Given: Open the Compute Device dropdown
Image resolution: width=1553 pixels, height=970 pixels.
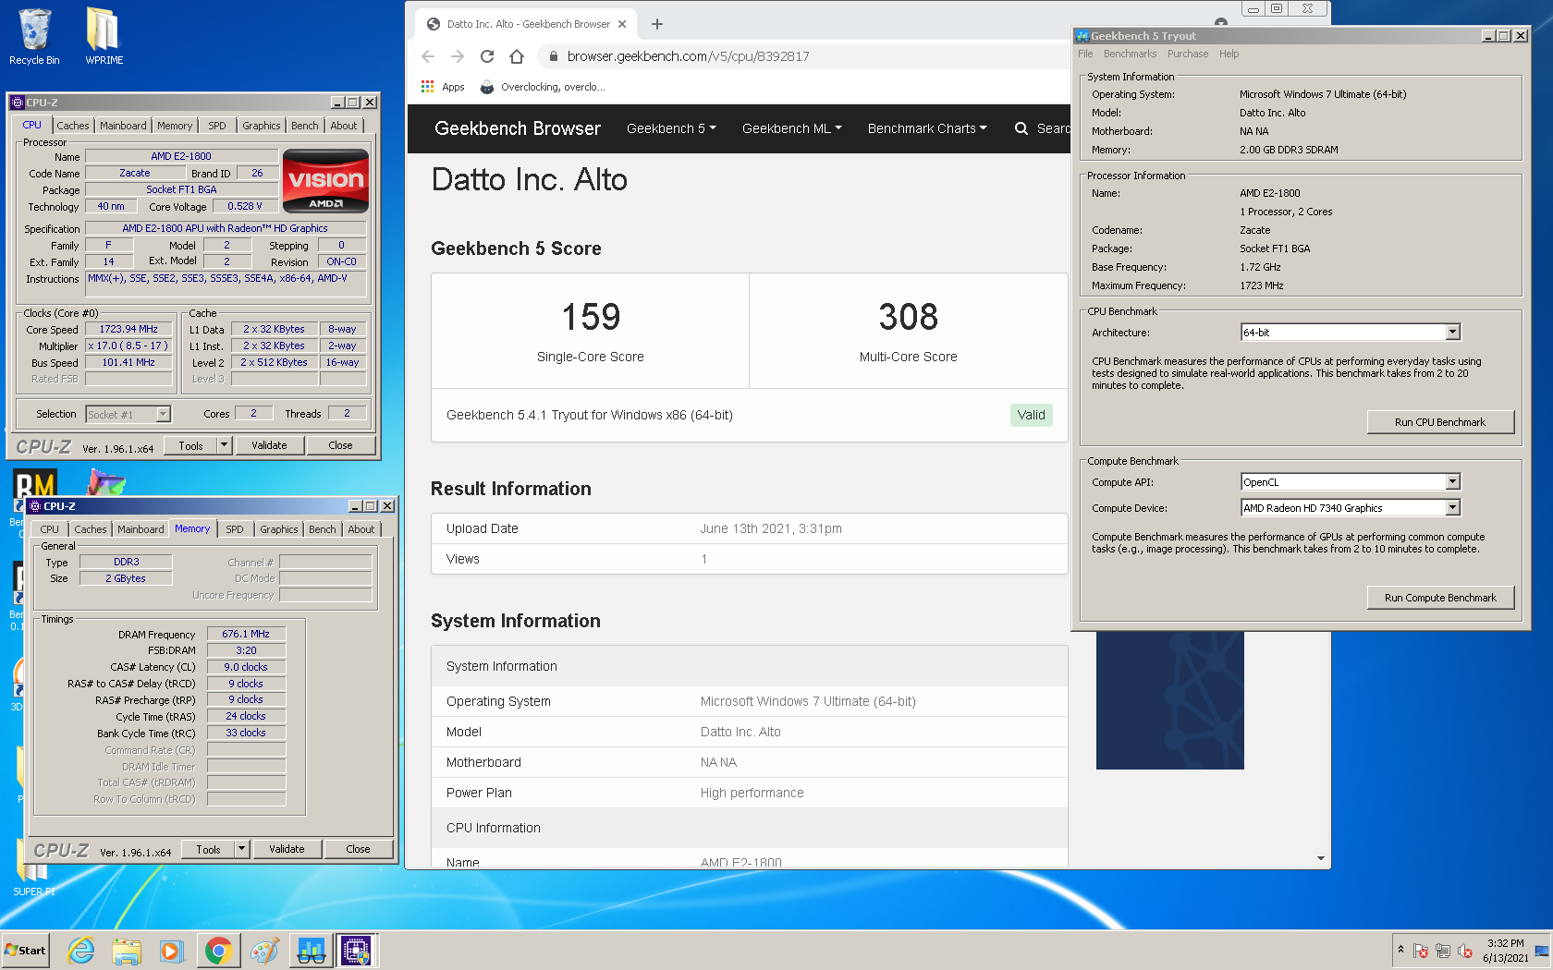Looking at the screenshot, I should pos(1351,508).
